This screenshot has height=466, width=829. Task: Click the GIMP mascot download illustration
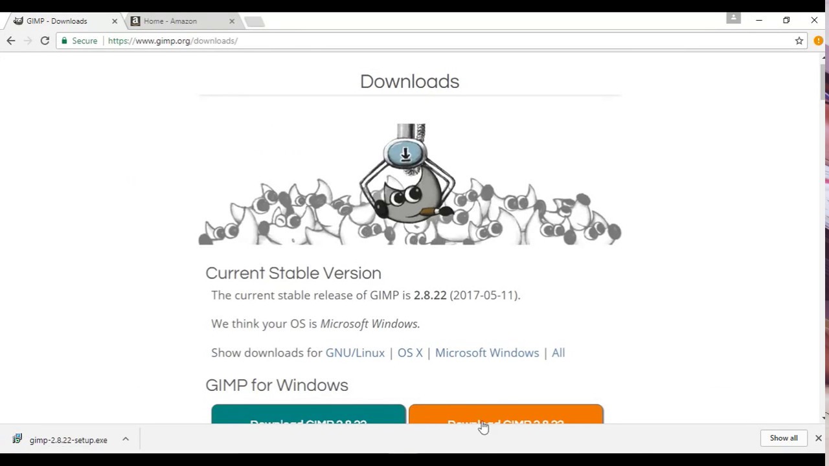tap(410, 184)
